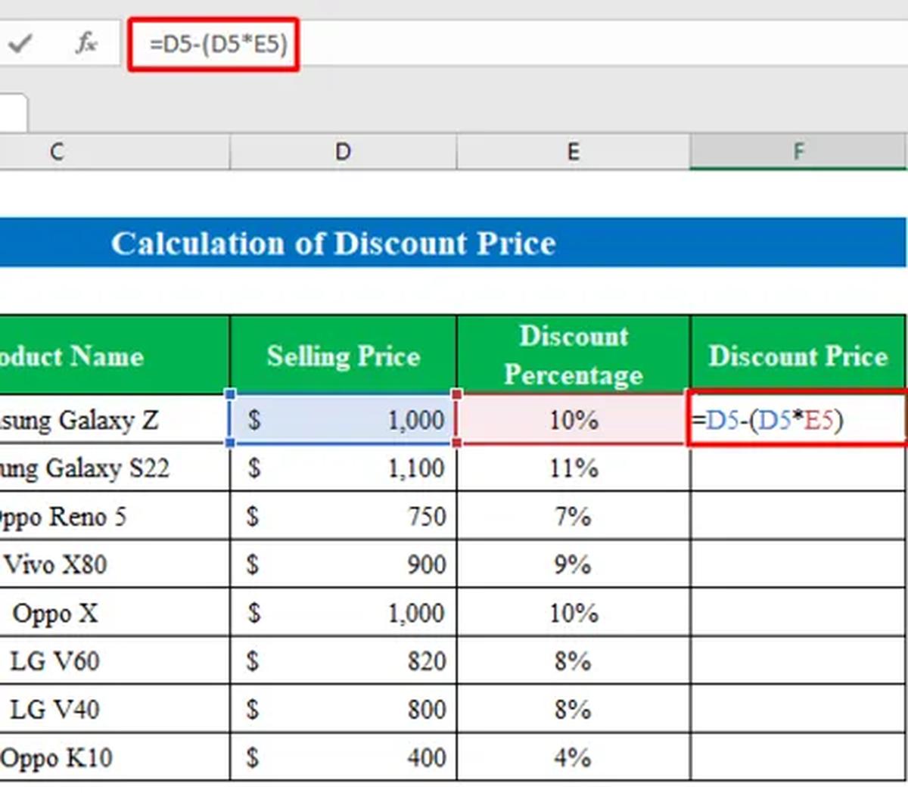Select empty Discount Price cell for LG V40
This screenshot has width=908, height=802.
tap(798, 710)
